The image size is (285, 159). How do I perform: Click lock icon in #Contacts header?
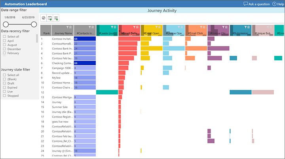pos(93,27)
